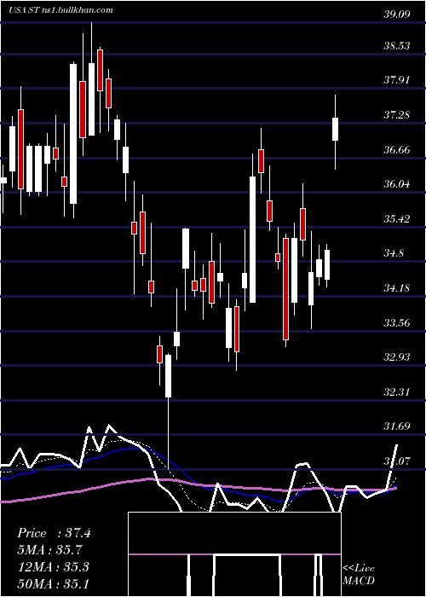
Task: Click the 37.28 price axis label
Action: (397, 114)
